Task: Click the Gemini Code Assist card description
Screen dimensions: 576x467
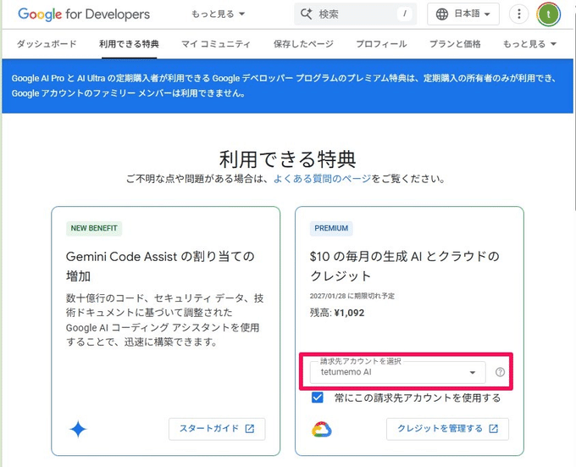Action: [165, 320]
